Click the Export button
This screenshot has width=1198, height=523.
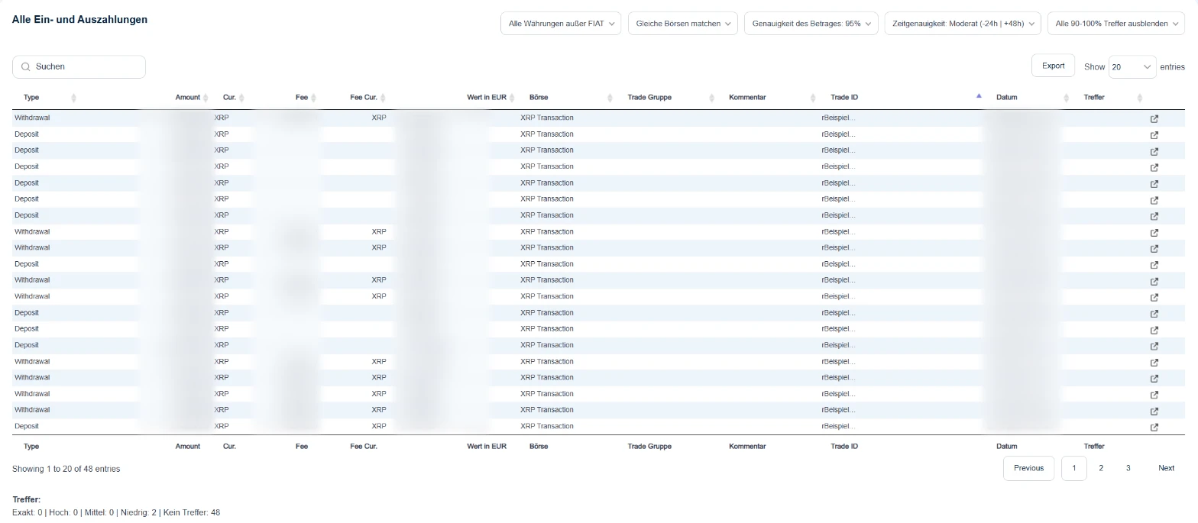1053,66
